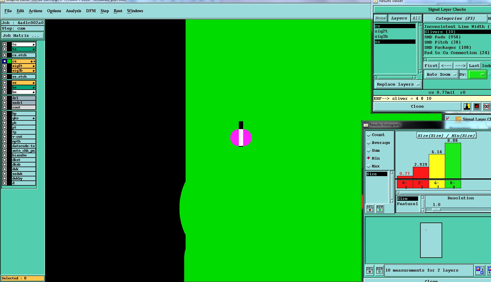491x282 pixels.
Task: Click the DEL icon next to measurements text
Action: [x=370, y=270]
